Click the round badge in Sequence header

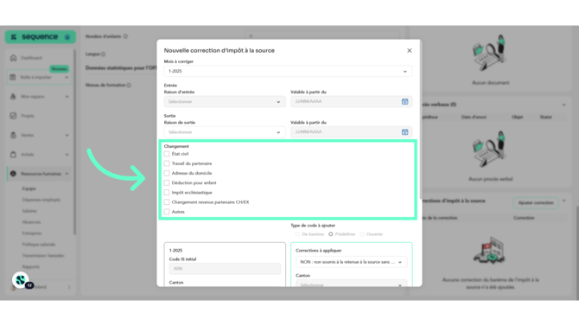pyautogui.click(x=67, y=37)
